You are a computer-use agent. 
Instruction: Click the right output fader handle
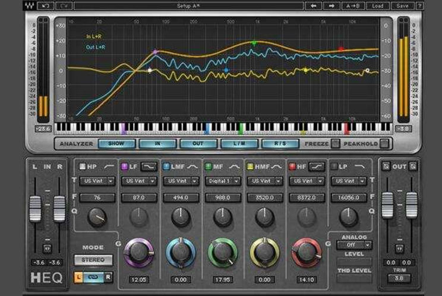[411, 205]
